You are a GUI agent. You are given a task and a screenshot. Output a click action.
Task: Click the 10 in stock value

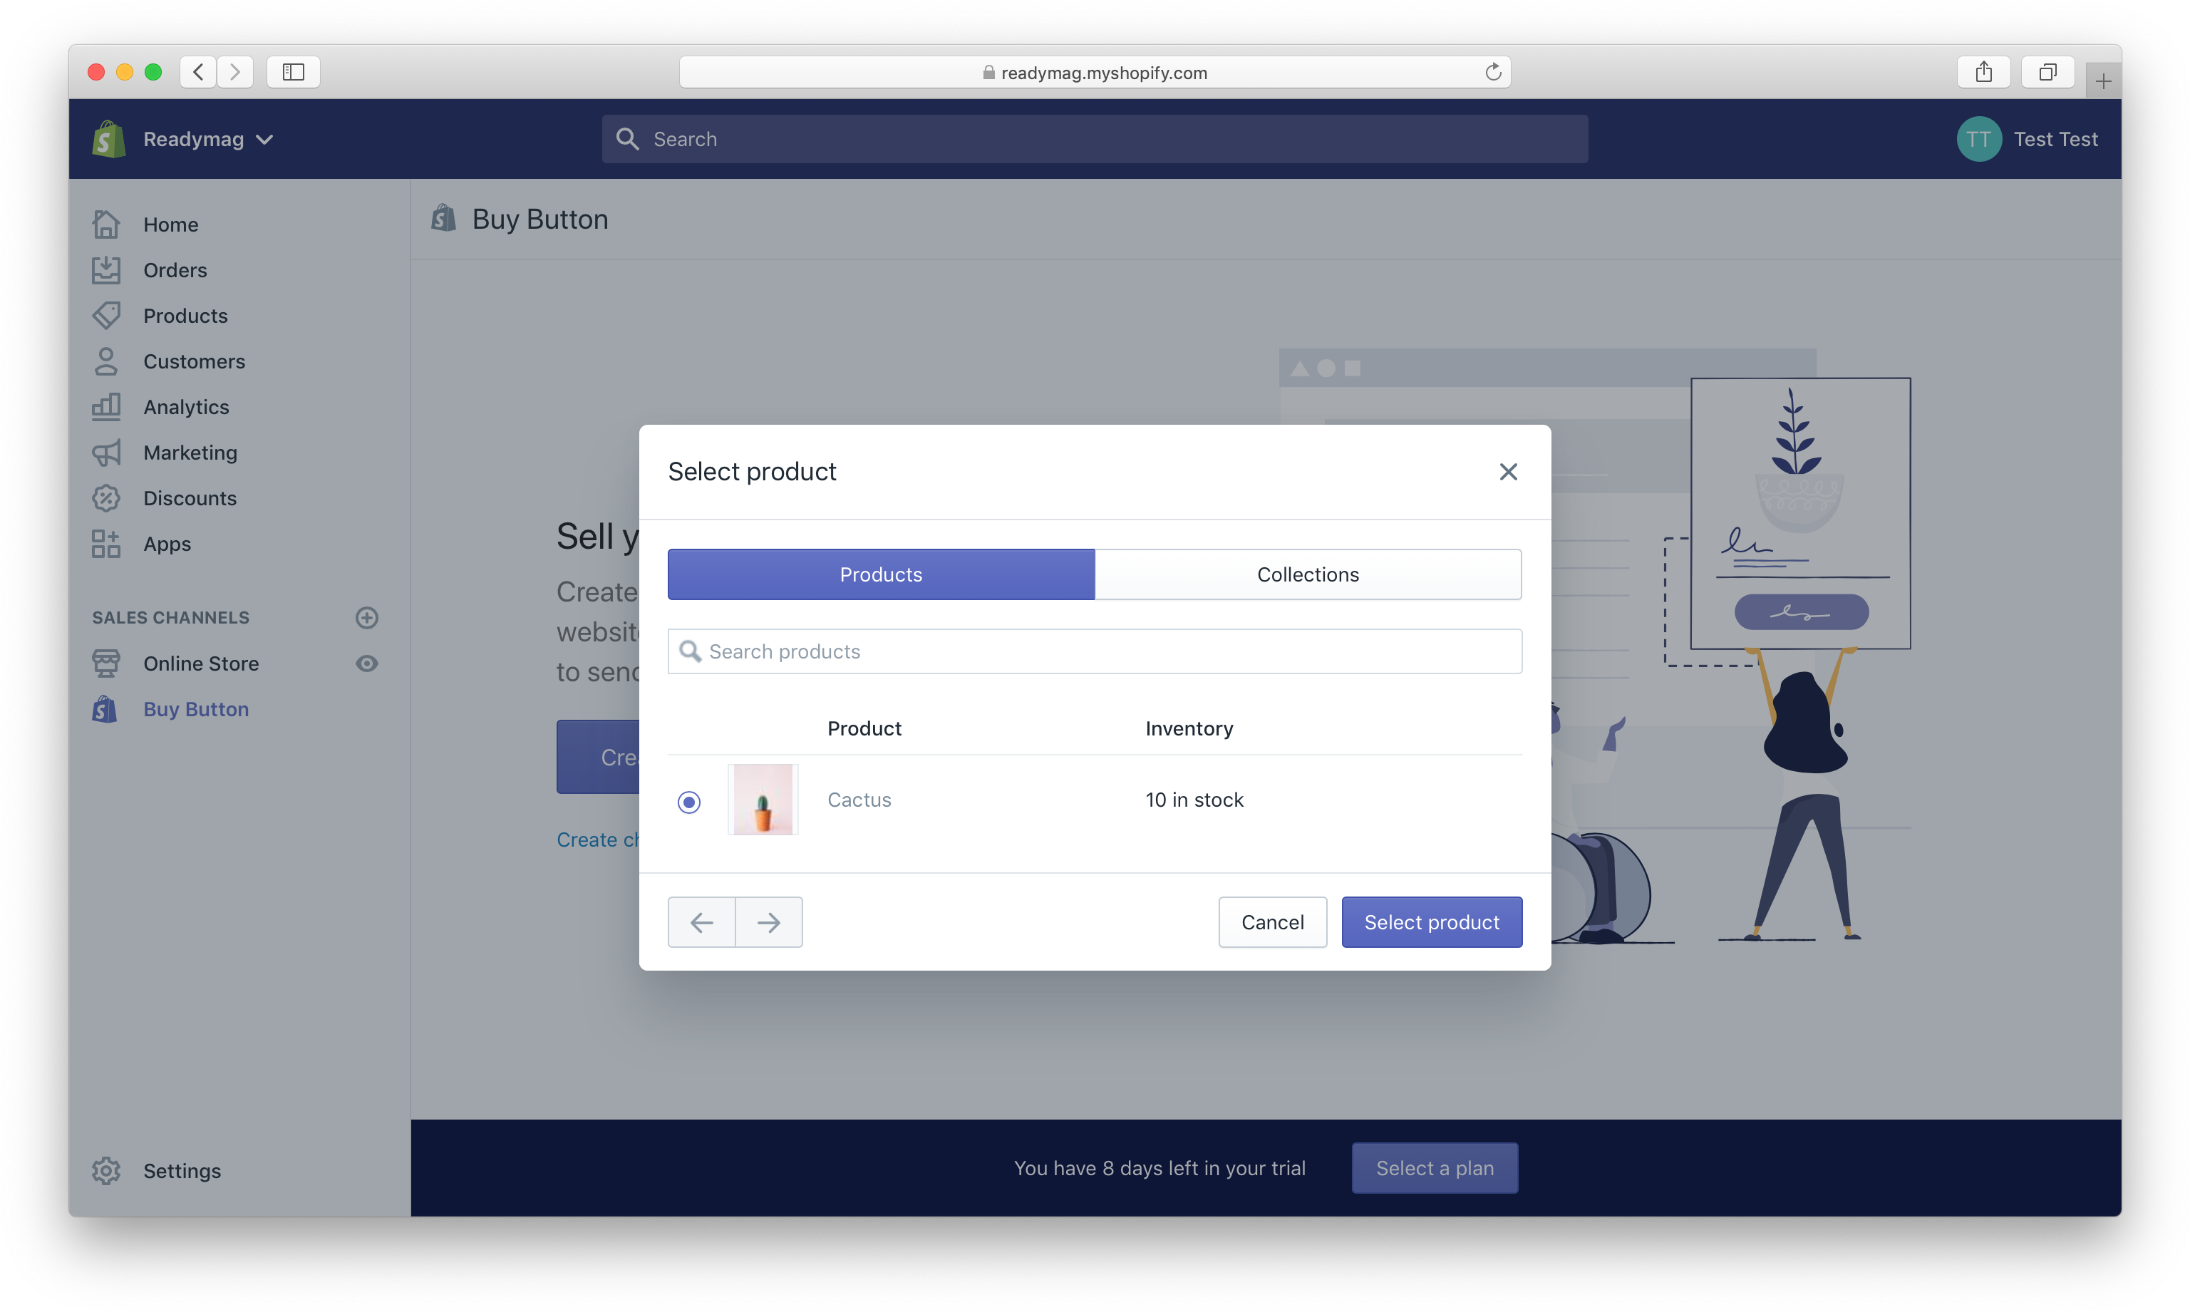[x=1194, y=800]
